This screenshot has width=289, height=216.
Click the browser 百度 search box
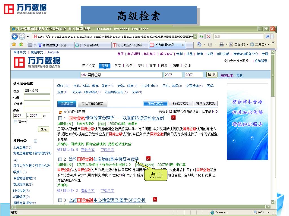point(239,36)
